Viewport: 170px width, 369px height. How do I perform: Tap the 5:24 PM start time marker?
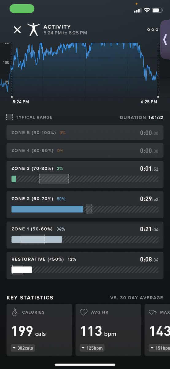tap(21, 102)
